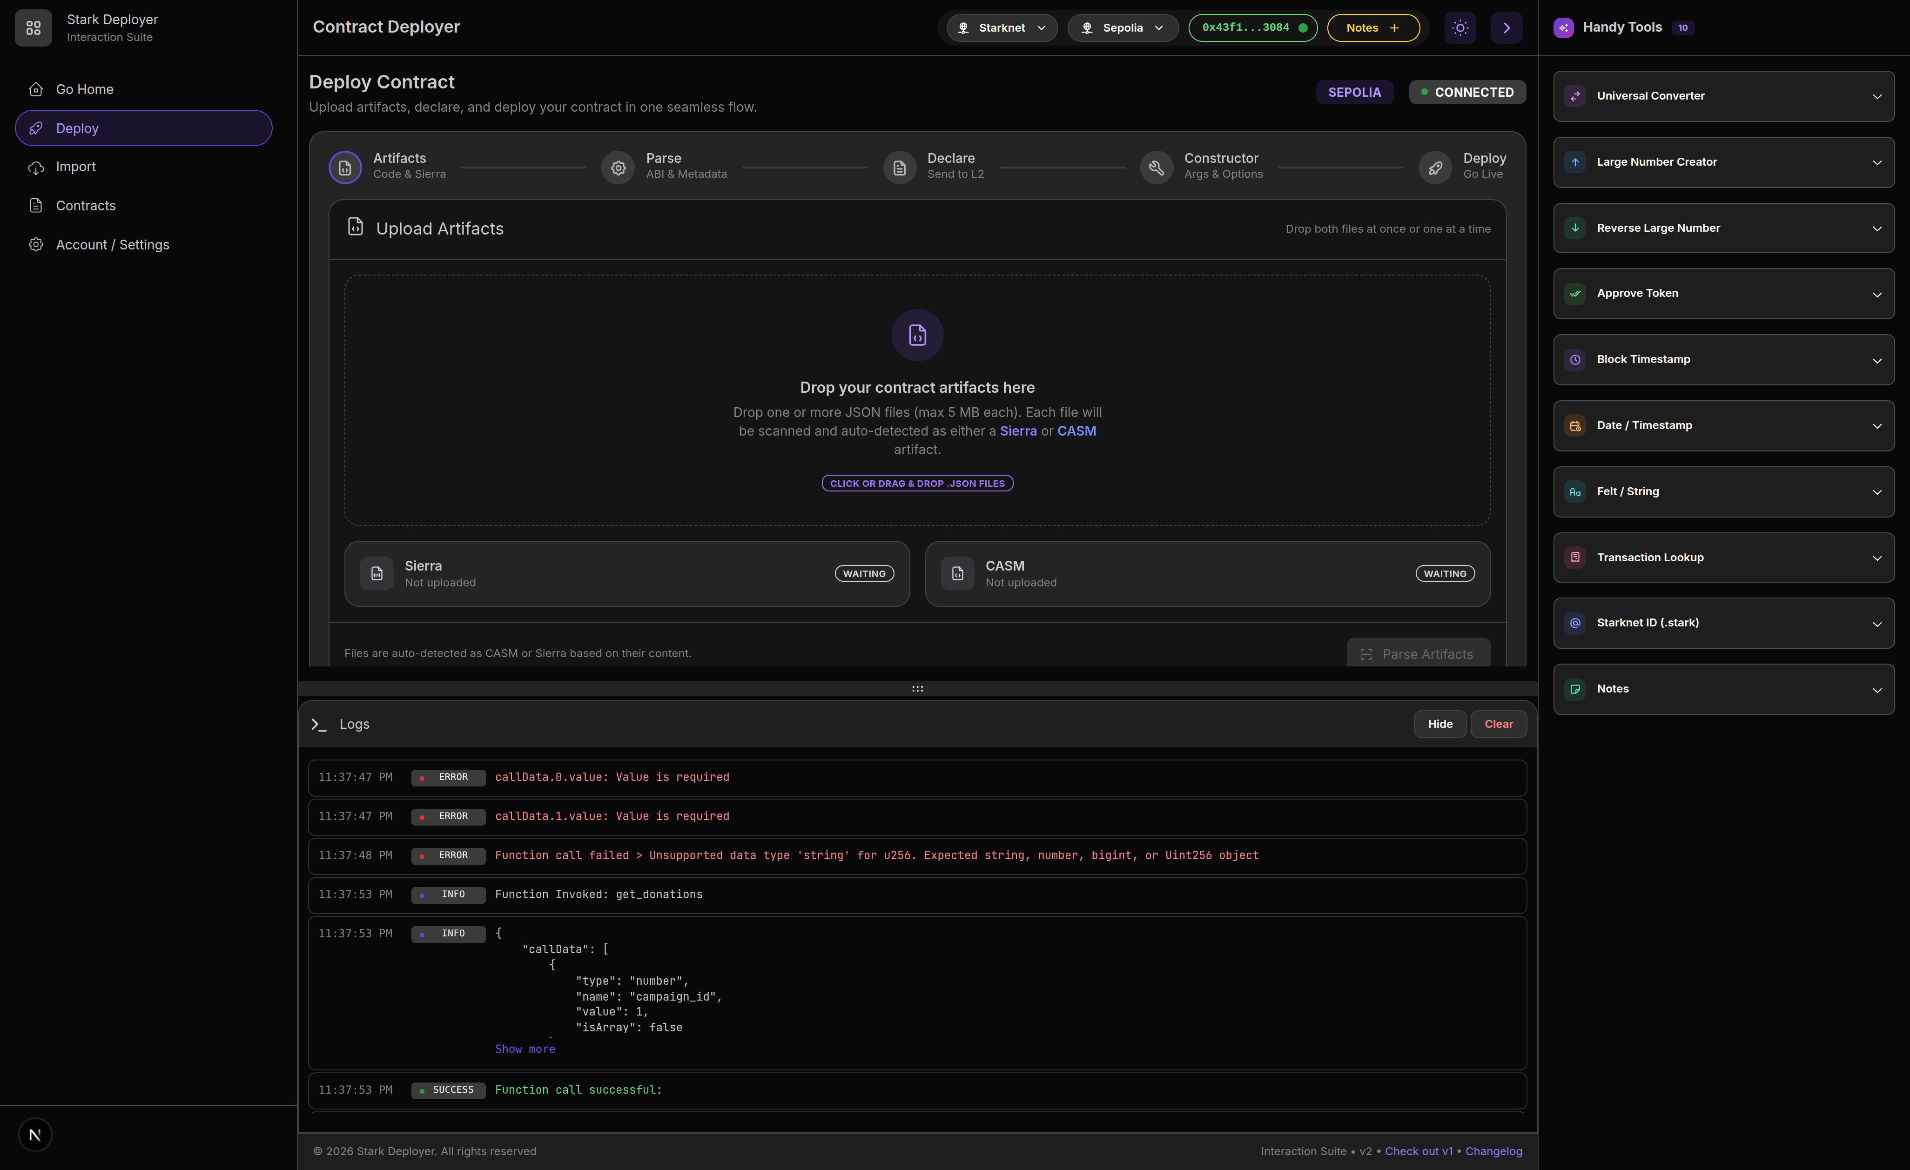
Task: Expand the Reverse Large Number tool
Action: coord(1724,228)
